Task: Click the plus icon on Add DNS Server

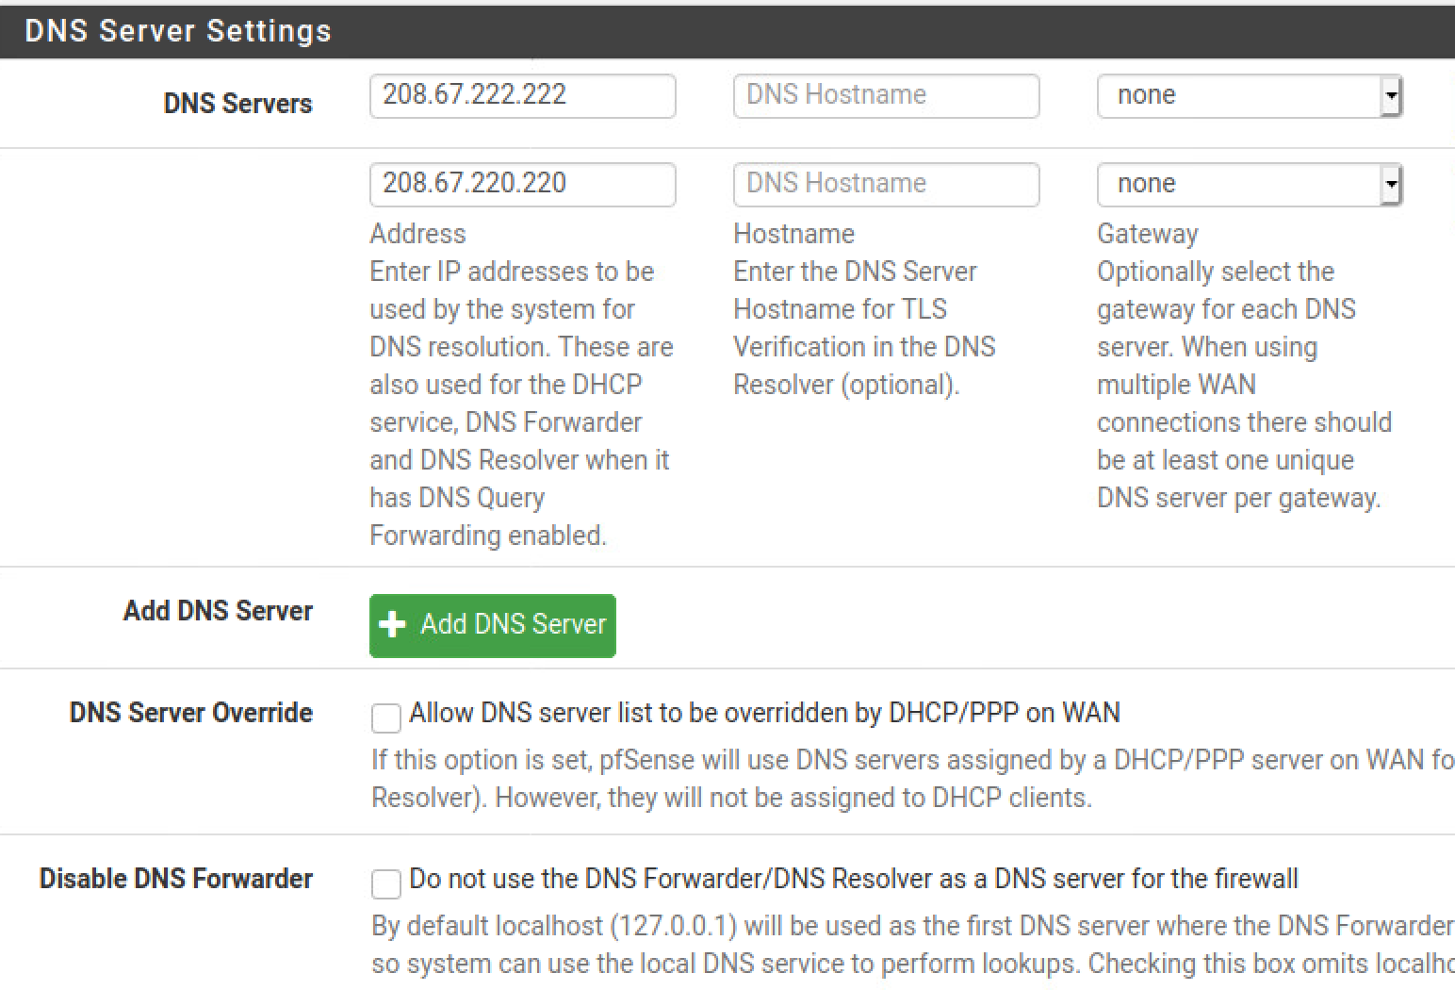Action: (392, 624)
